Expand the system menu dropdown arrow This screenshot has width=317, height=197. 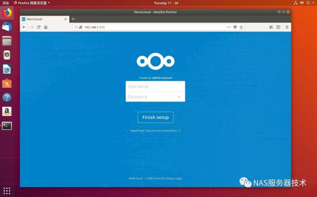click(313, 3)
